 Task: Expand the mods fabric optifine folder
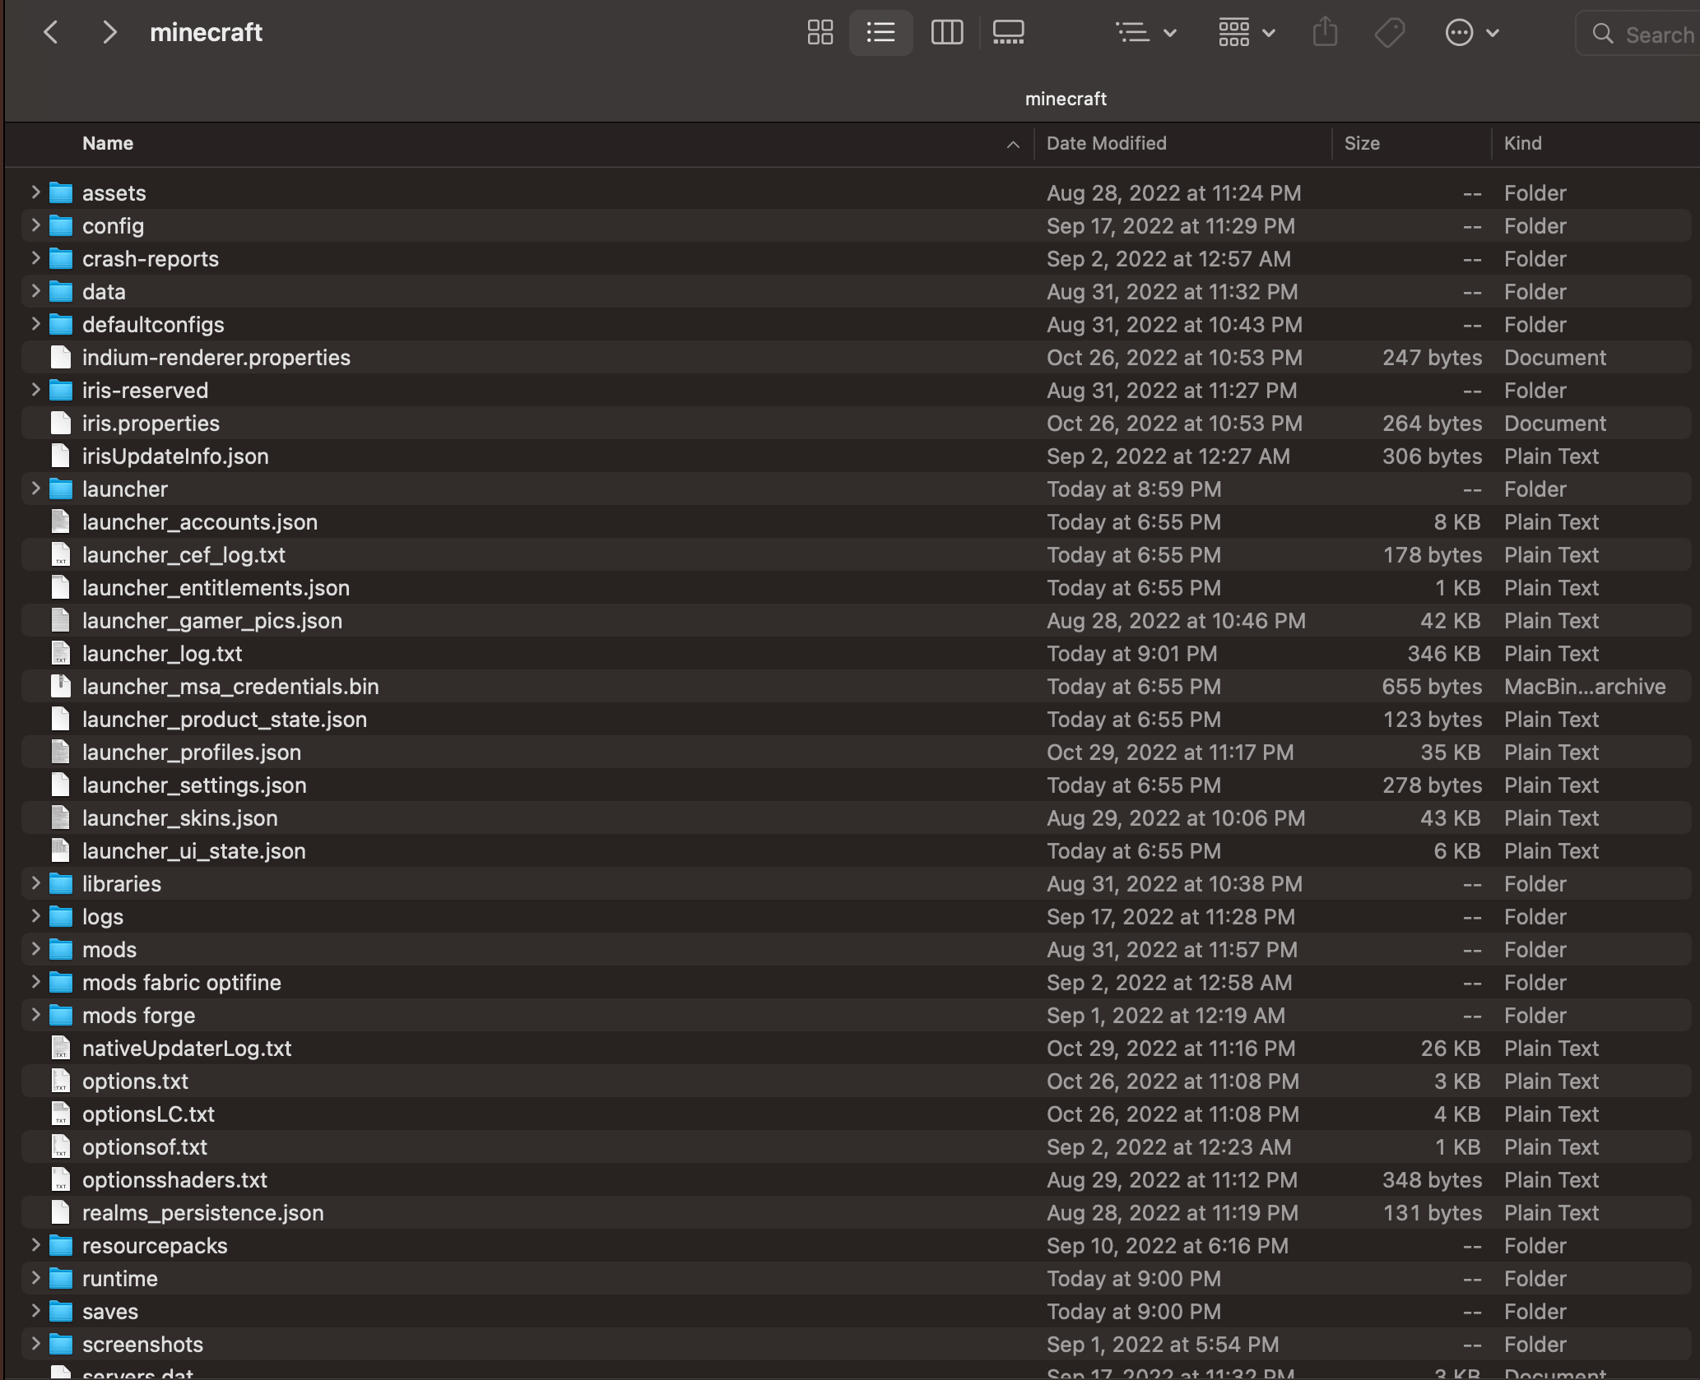[x=35, y=982]
